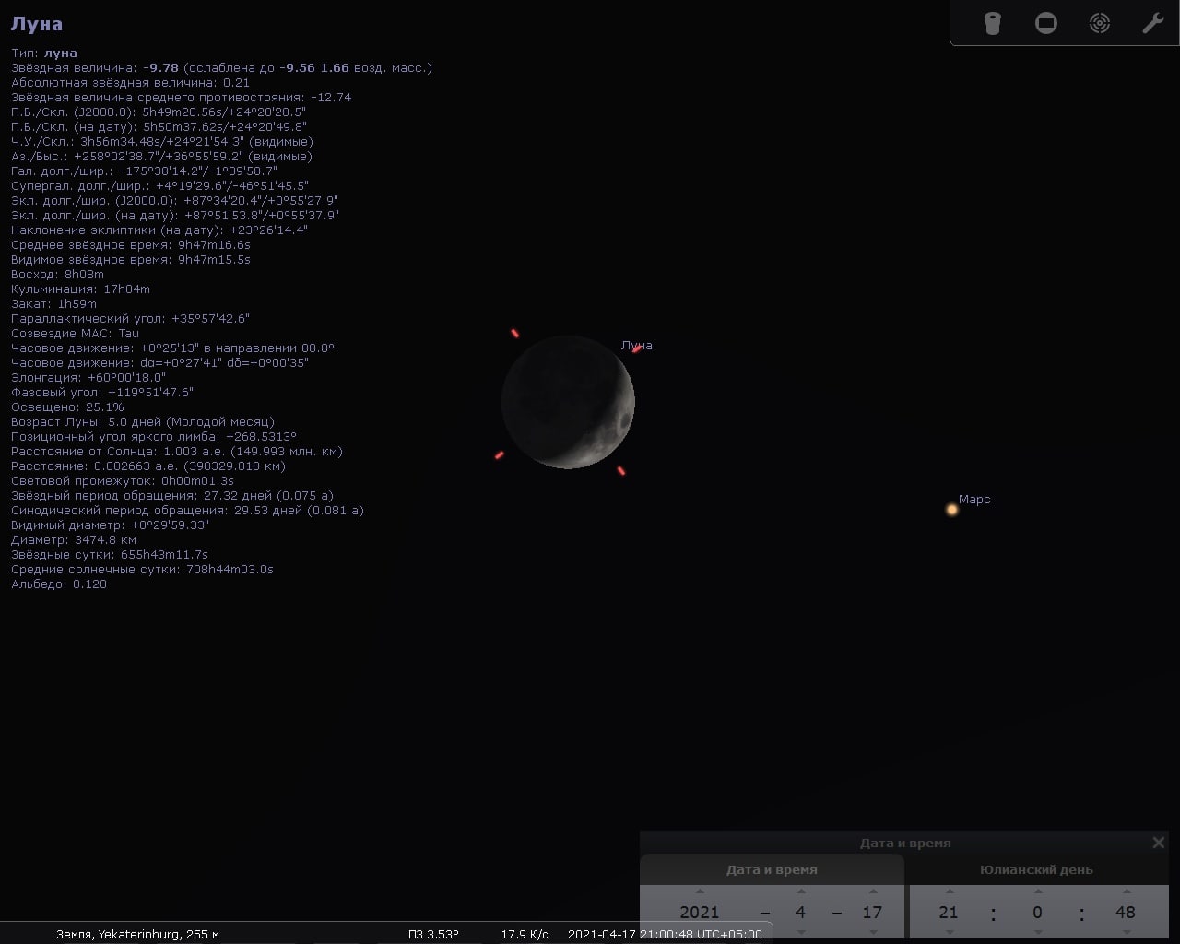Viewport: 1180px width, 944px height.
Task: Toggle the ocular telescope view icon
Action: pos(992,23)
